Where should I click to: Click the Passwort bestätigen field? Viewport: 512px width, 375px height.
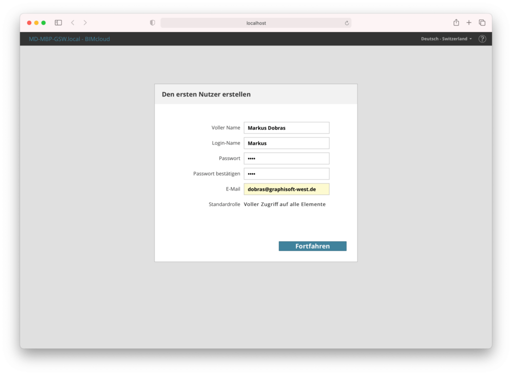(x=286, y=173)
